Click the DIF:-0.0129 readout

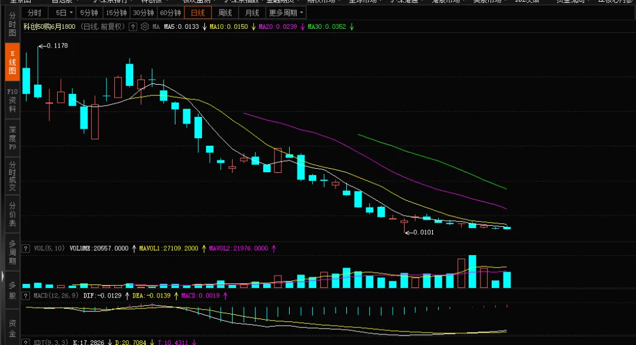coord(102,296)
